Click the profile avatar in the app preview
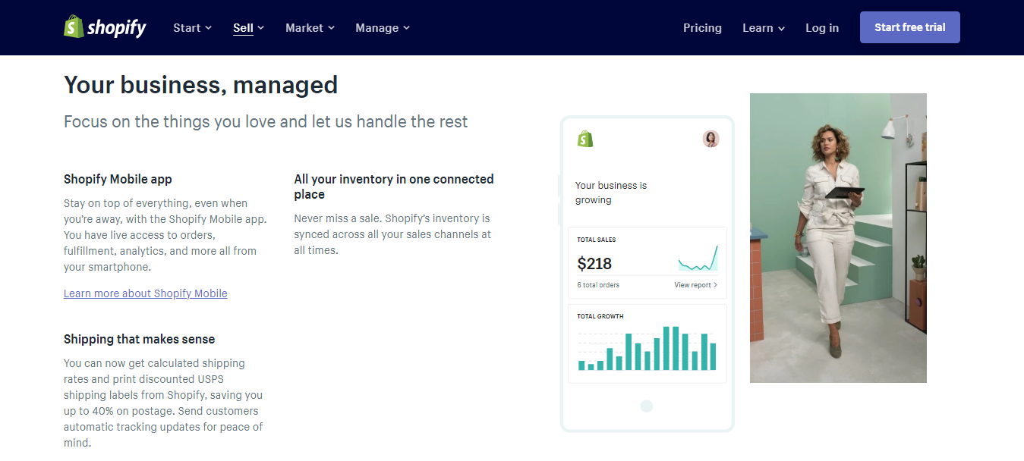The image size is (1024, 461). 710,139
